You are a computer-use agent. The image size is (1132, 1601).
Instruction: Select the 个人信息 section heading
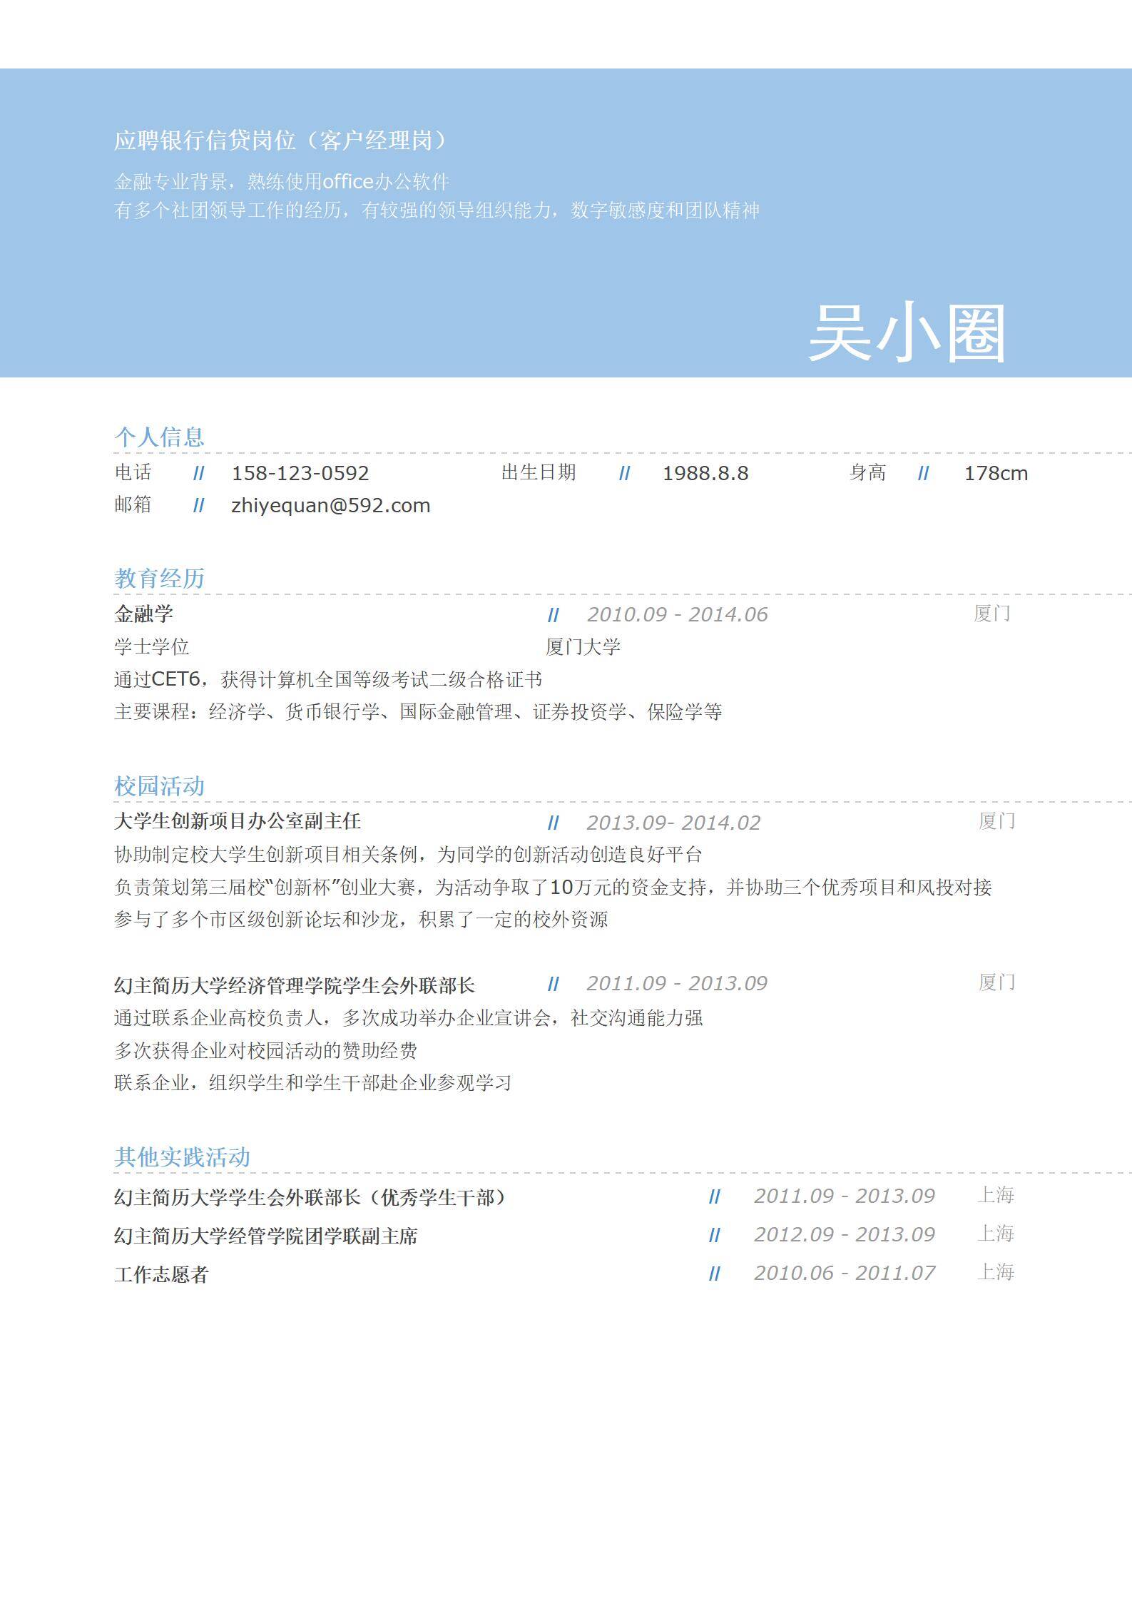pyautogui.click(x=159, y=437)
